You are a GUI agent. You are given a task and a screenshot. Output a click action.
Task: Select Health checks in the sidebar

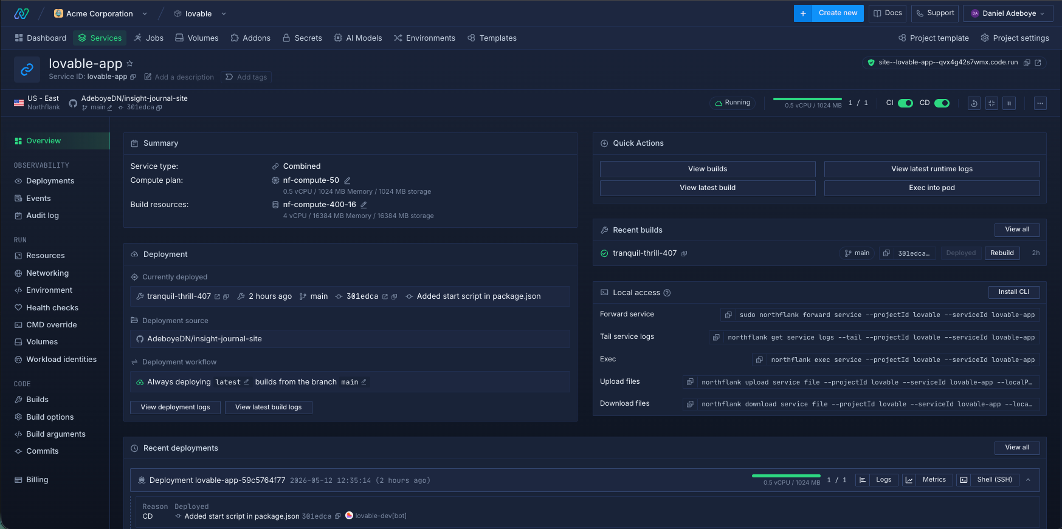point(46,308)
